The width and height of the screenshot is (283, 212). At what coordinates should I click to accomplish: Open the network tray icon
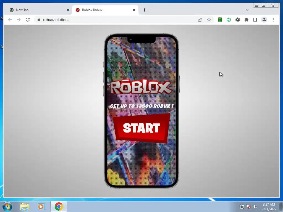point(242,207)
